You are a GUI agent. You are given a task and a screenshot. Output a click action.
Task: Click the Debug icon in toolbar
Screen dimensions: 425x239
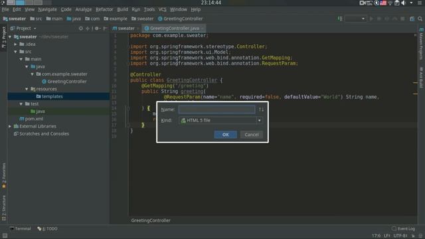(x=379, y=19)
